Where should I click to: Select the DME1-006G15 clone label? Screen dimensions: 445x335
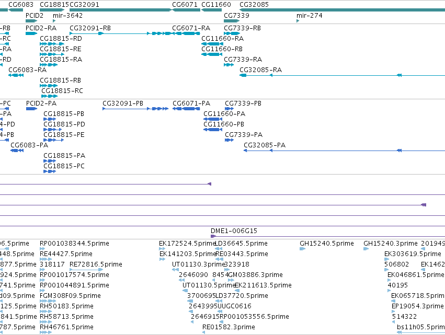[x=234, y=231]
